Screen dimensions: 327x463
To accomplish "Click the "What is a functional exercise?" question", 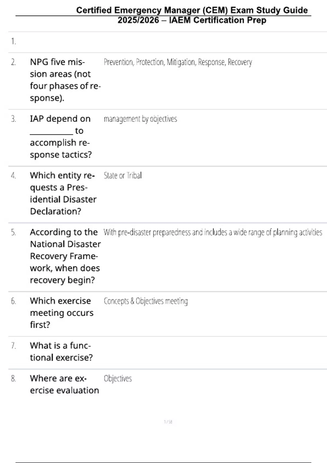I will tap(61, 351).
